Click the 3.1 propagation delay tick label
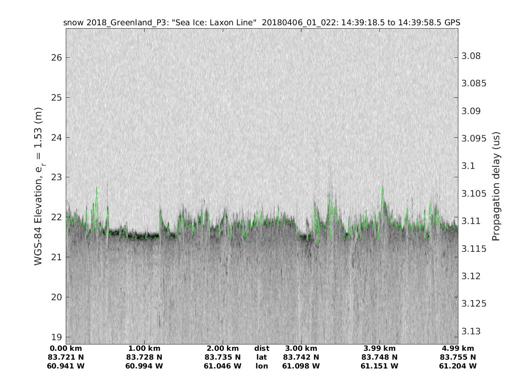The height and width of the screenshot is (379, 506). tap(469, 166)
